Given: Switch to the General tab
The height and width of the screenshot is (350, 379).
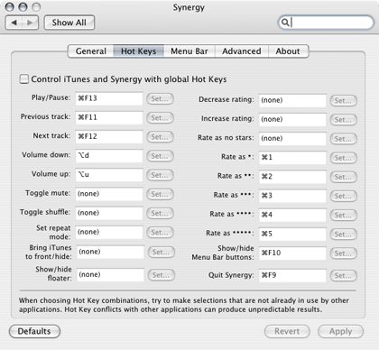Looking at the screenshot, I should click(91, 51).
